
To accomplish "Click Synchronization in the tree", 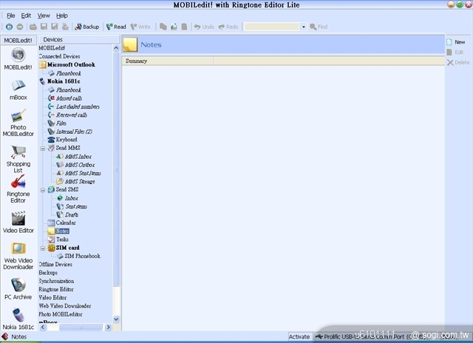I will (x=56, y=281).
